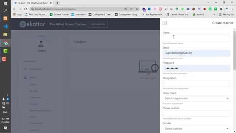236x133 pixels.
Task: Open the Apps bookmark
Action: (x=18, y=14)
